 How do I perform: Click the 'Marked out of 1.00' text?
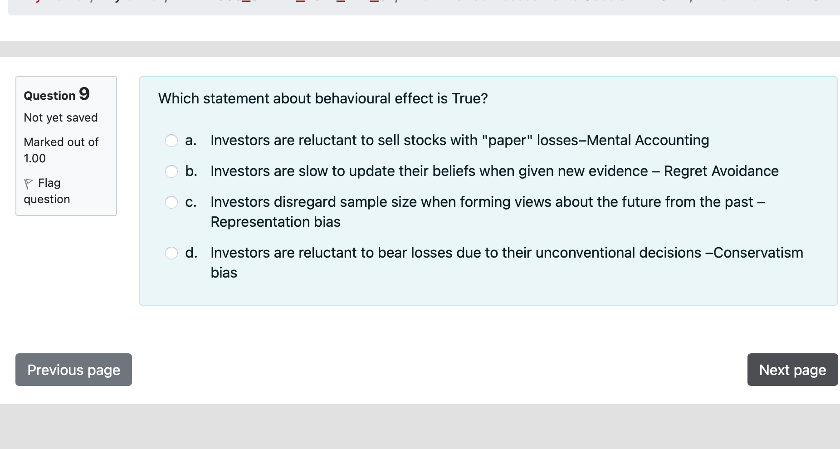click(x=61, y=150)
